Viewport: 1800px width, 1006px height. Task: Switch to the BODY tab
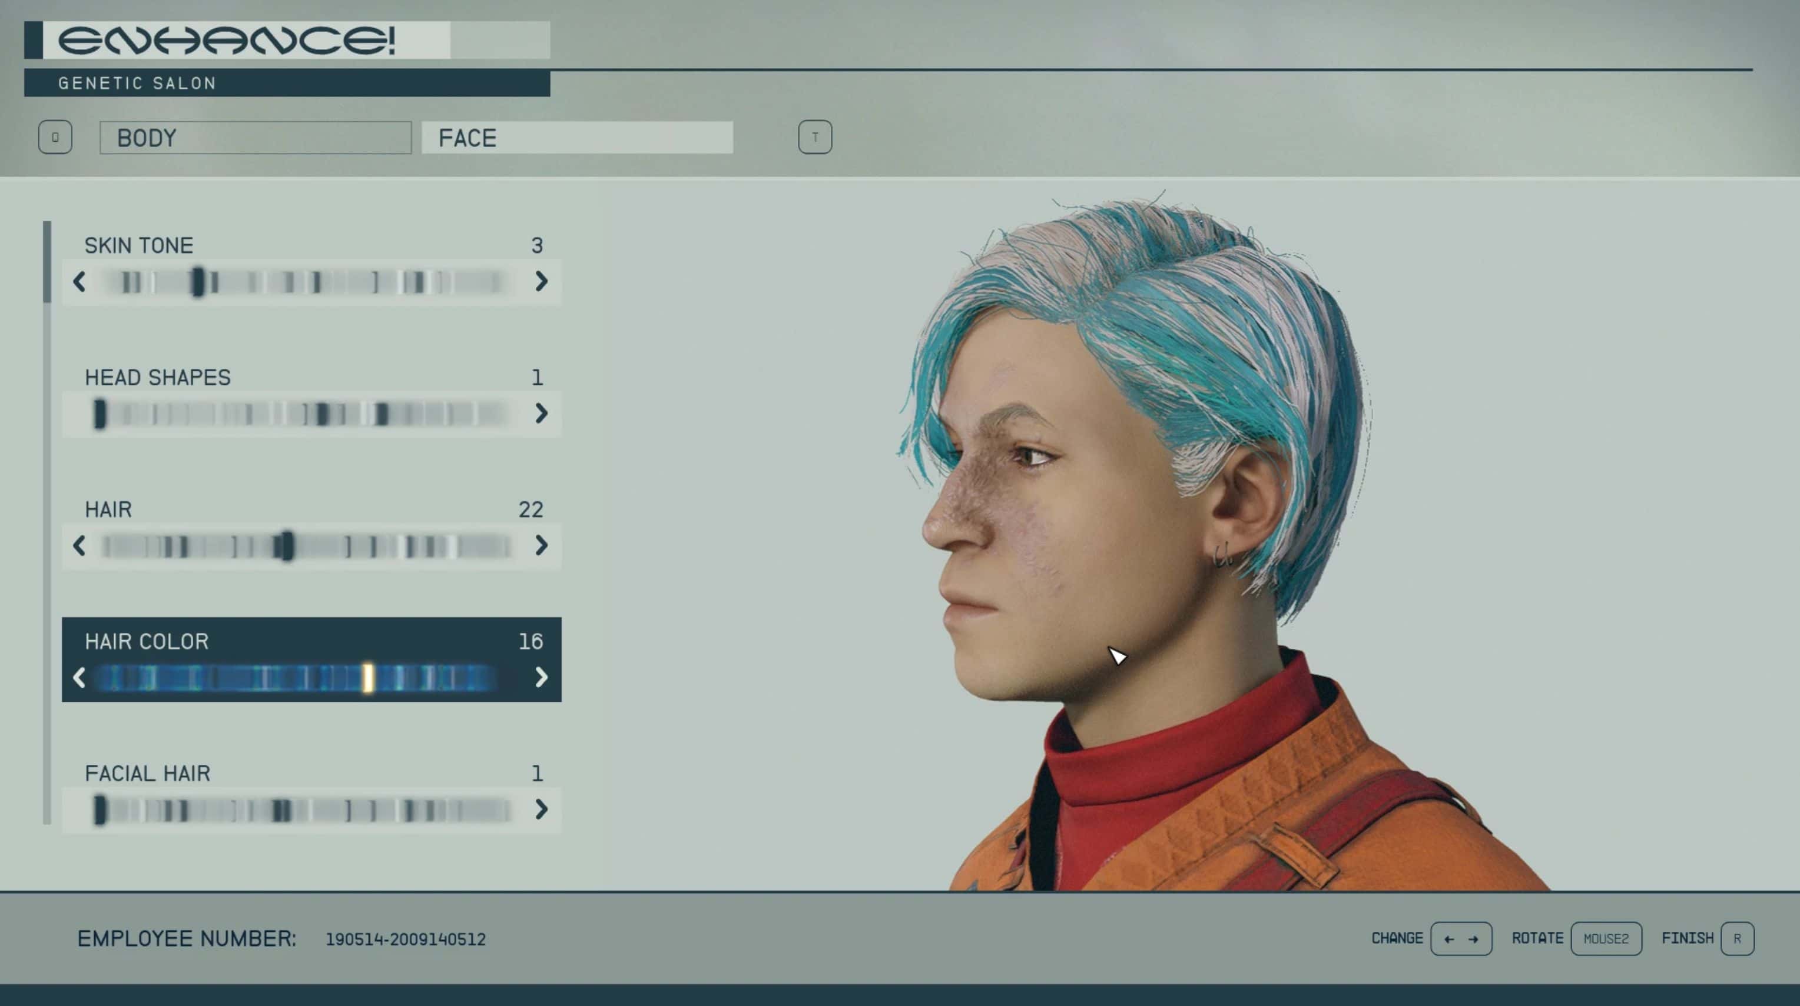point(255,138)
